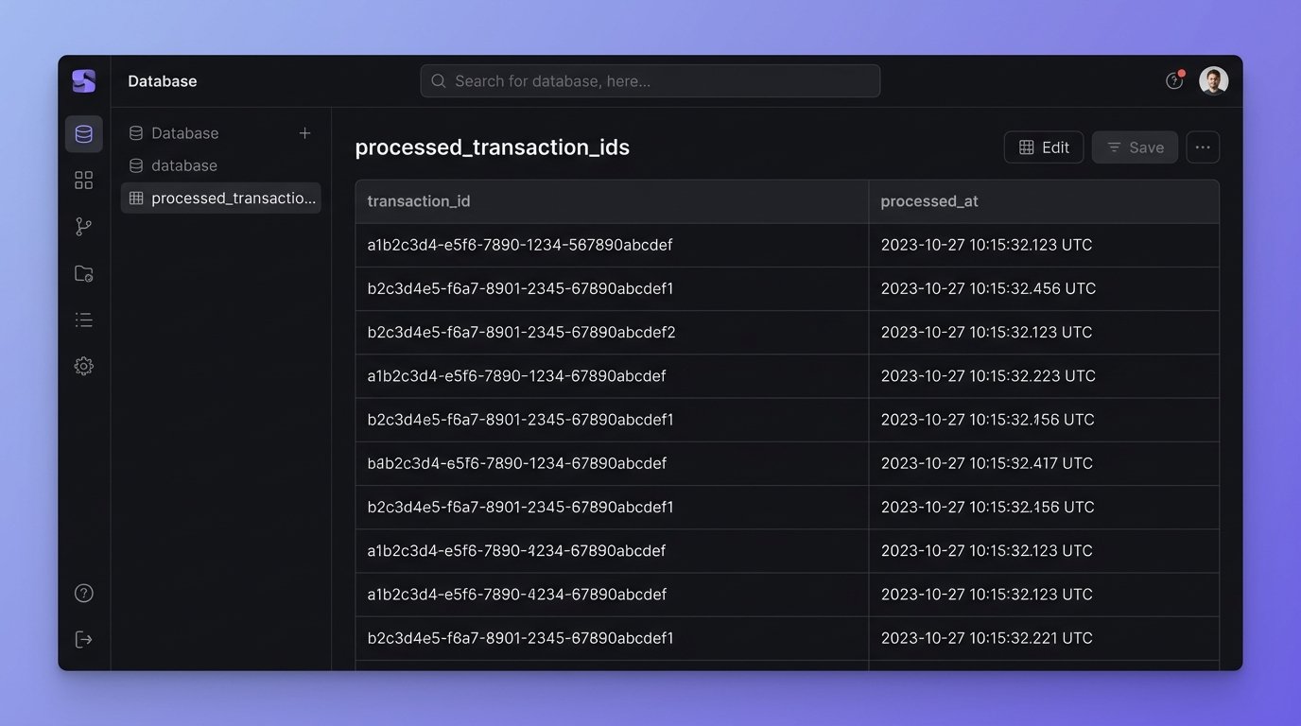Open the project files panel
Screen dimensions: 1301x726
(x=83, y=272)
